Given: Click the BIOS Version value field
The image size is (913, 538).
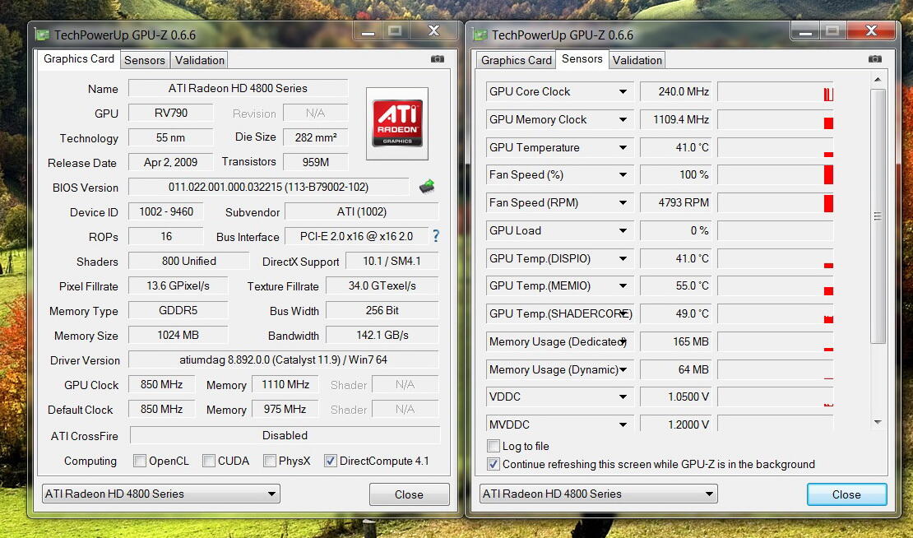Looking at the screenshot, I should [x=268, y=187].
